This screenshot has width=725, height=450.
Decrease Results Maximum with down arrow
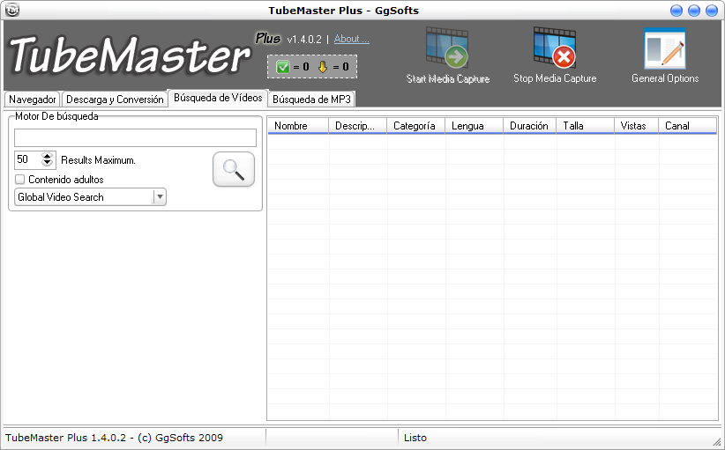[48, 165]
